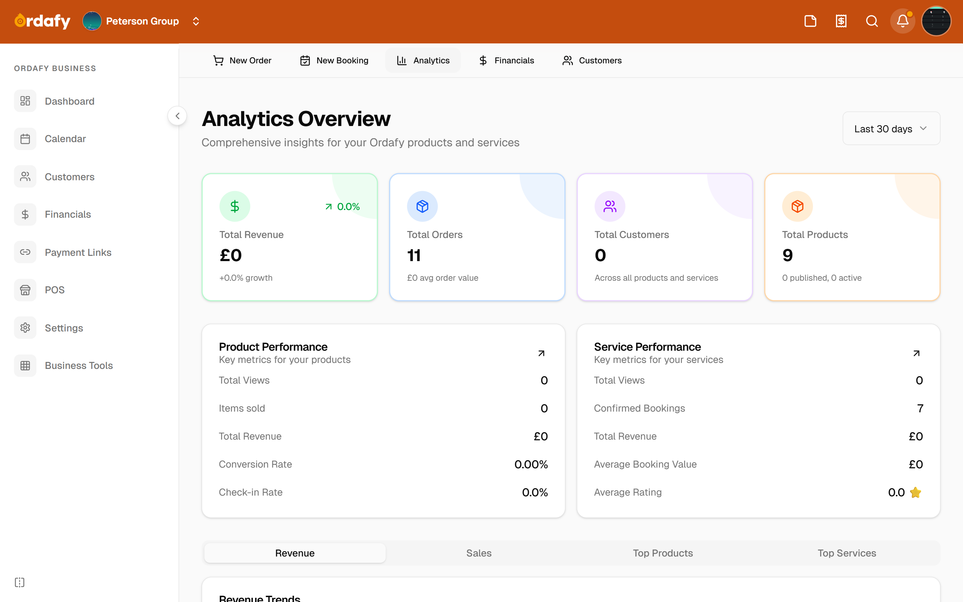Image resolution: width=963 pixels, height=602 pixels.
Task: Click the Settings gear icon
Action: point(25,328)
